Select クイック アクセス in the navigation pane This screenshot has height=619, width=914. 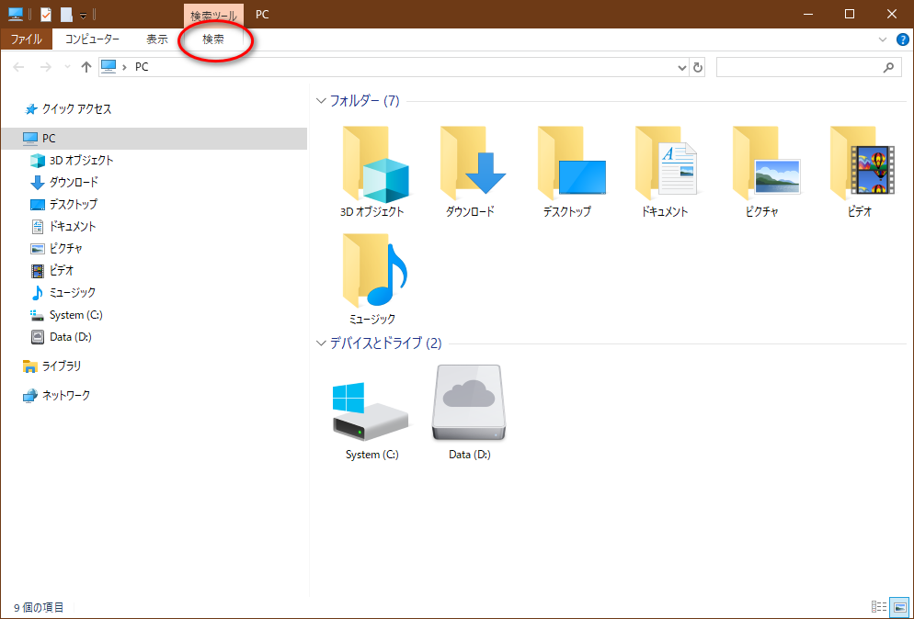tap(76, 108)
